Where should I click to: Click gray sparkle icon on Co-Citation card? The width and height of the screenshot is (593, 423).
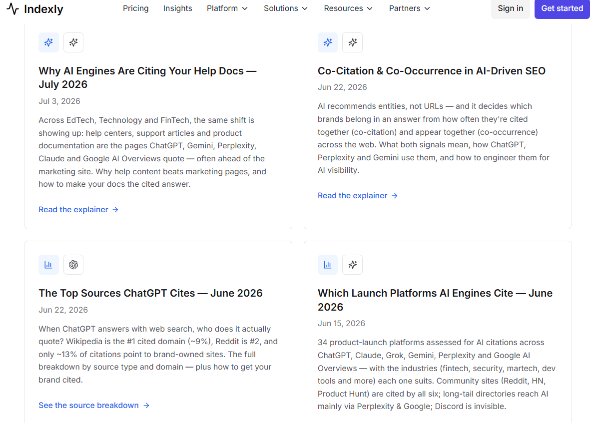point(353,42)
